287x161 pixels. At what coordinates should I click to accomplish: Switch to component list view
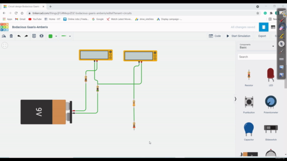(x=273, y=27)
